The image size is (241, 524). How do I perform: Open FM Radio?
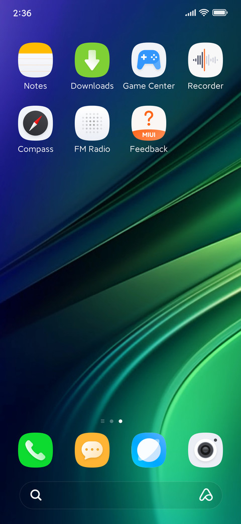pyautogui.click(x=92, y=123)
